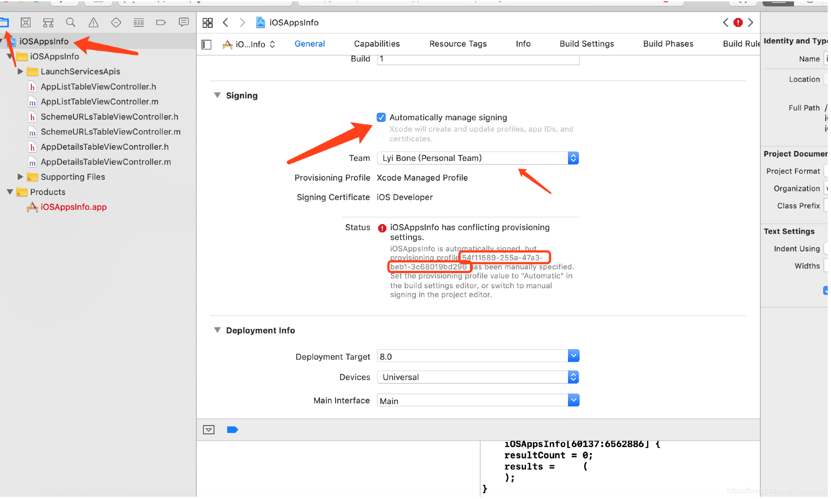Viewport: 831px width, 499px height.
Task: Click the related items grid icon
Action: (208, 22)
